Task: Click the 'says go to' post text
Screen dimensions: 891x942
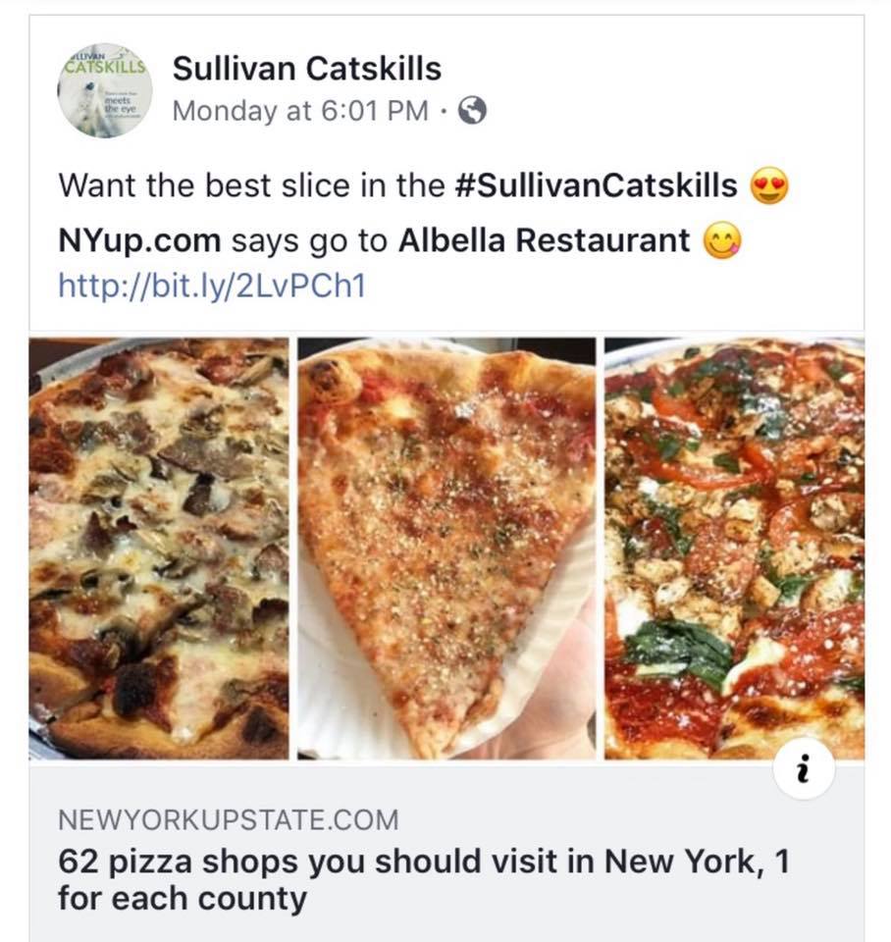Action: [309, 241]
